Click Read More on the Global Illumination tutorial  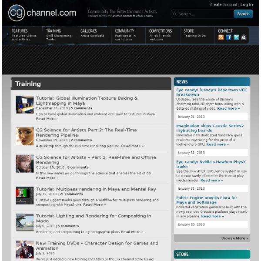[x=47, y=119]
